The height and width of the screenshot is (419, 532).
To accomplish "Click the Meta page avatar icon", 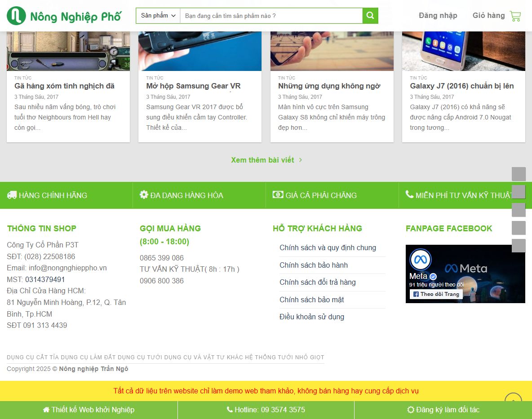I will click(421, 260).
